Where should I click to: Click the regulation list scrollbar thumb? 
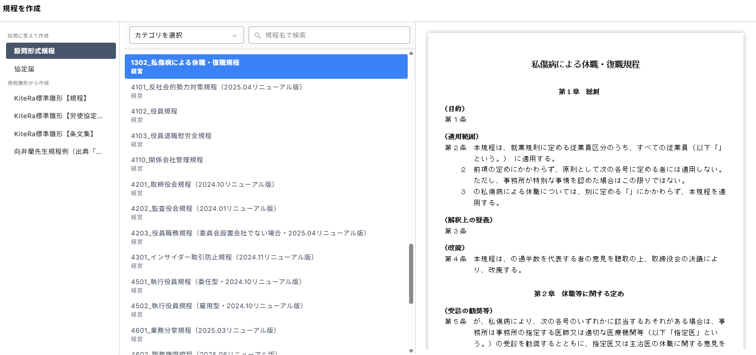[411, 273]
